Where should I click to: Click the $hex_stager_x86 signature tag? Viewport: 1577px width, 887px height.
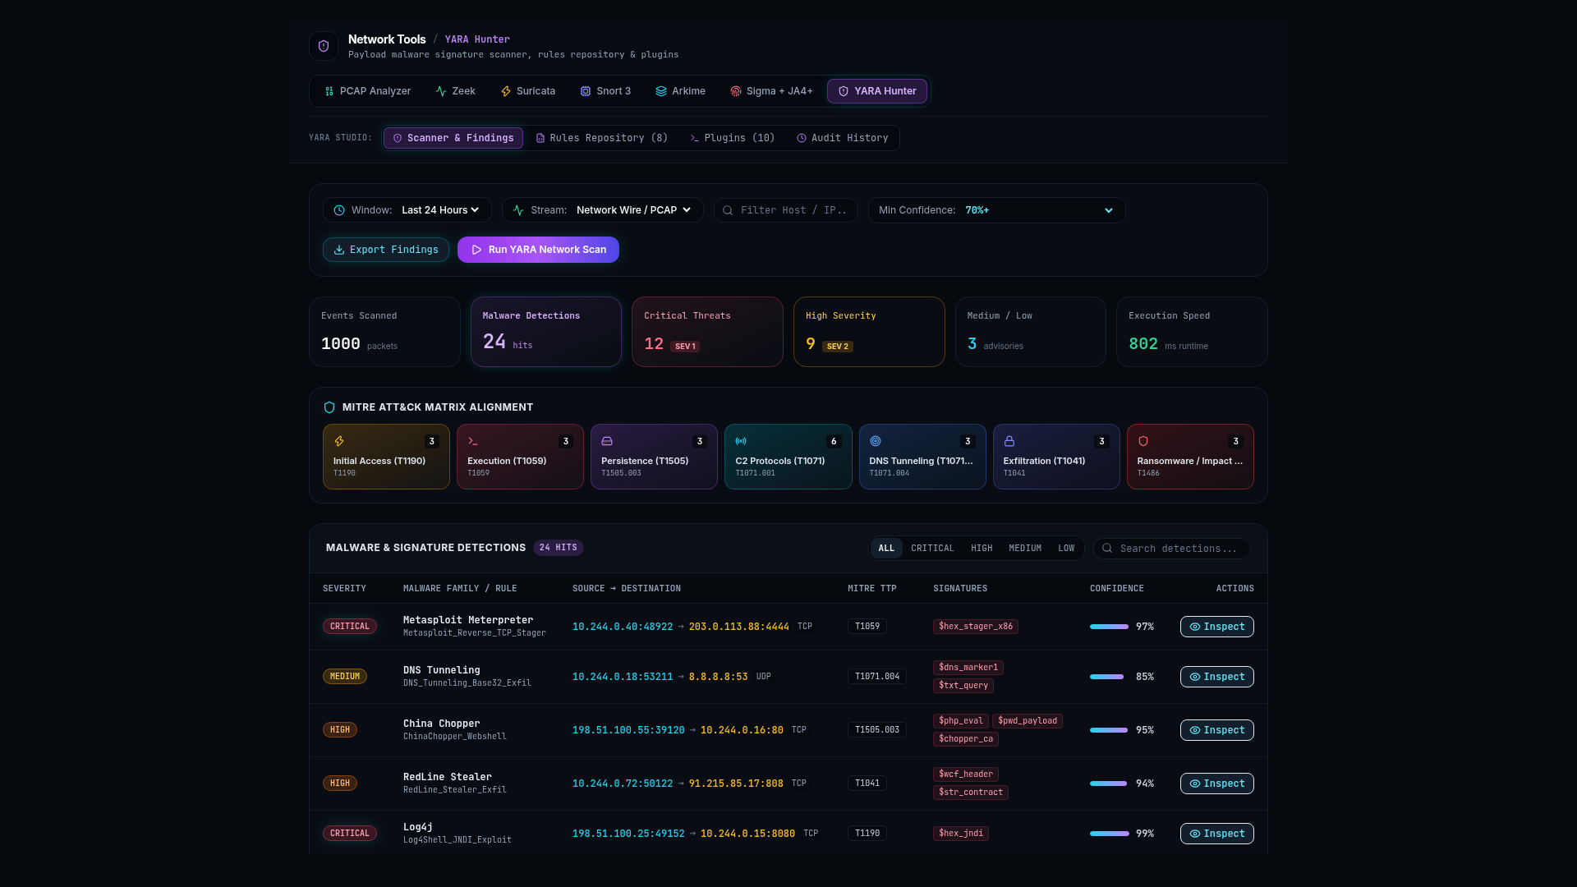976,627
